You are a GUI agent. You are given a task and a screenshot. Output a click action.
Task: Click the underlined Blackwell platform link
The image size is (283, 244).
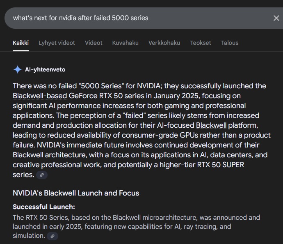click(211, 125)
